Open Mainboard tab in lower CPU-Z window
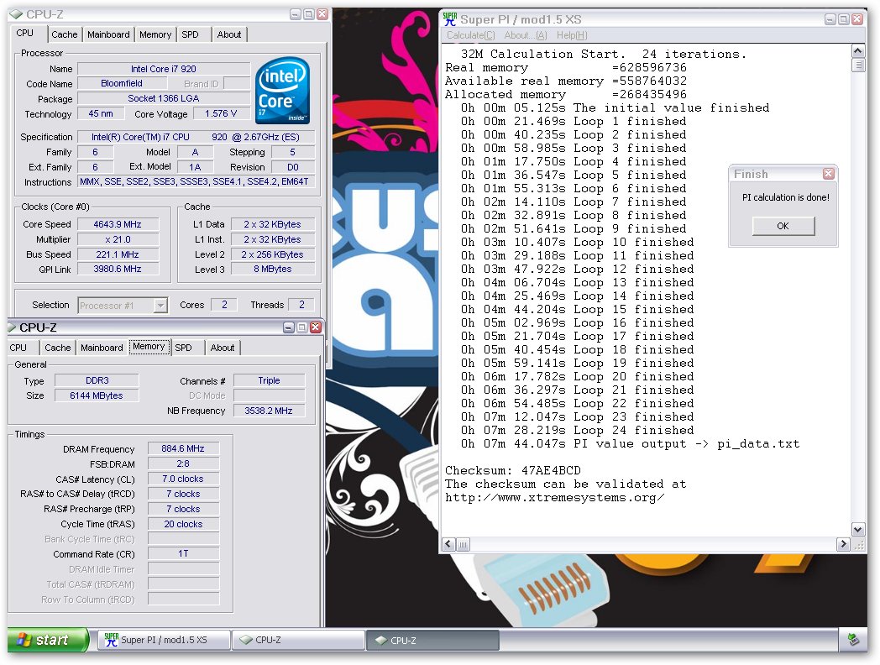This screenshot has height=665, width=880. point(102,348)
